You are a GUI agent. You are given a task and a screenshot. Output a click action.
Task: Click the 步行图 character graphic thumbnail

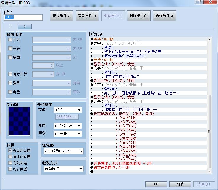click(x=19, y=121)
